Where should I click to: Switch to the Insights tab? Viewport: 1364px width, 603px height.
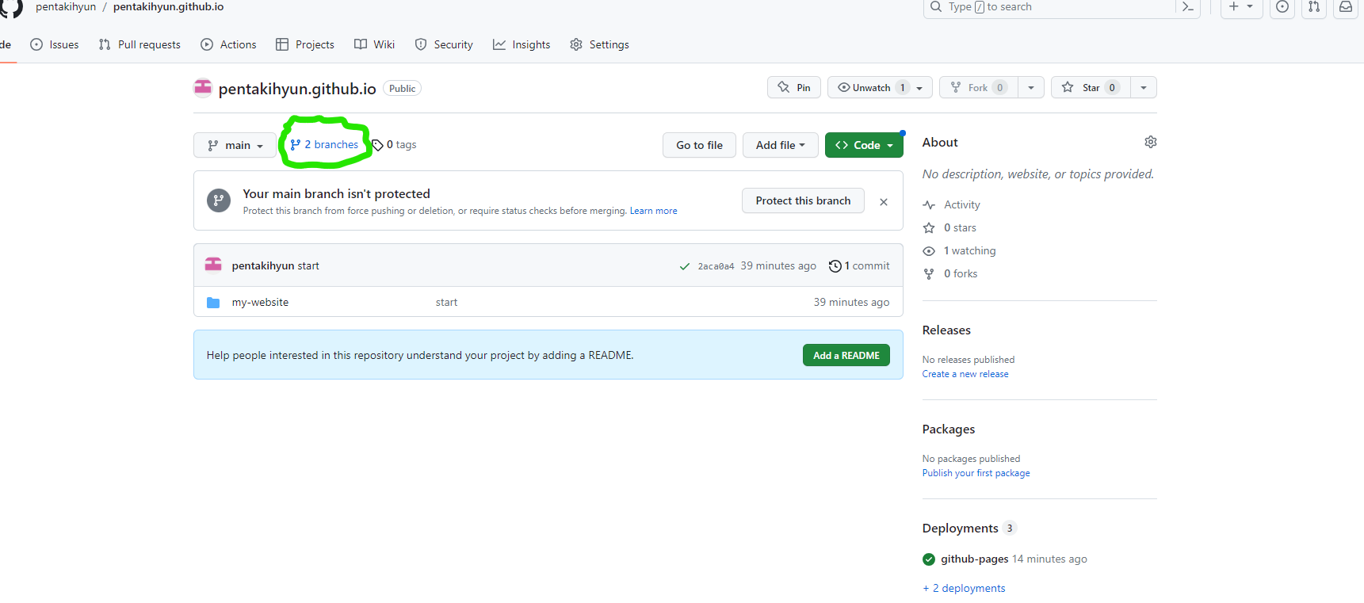[x=522, y=45]
